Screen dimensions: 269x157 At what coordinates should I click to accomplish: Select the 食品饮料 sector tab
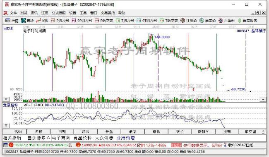82,138
